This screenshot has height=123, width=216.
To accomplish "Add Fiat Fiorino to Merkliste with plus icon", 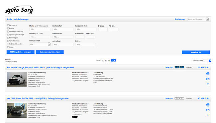I will tap(208, 84).
